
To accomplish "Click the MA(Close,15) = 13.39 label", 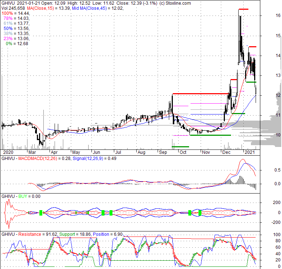I will pos(48,8).
